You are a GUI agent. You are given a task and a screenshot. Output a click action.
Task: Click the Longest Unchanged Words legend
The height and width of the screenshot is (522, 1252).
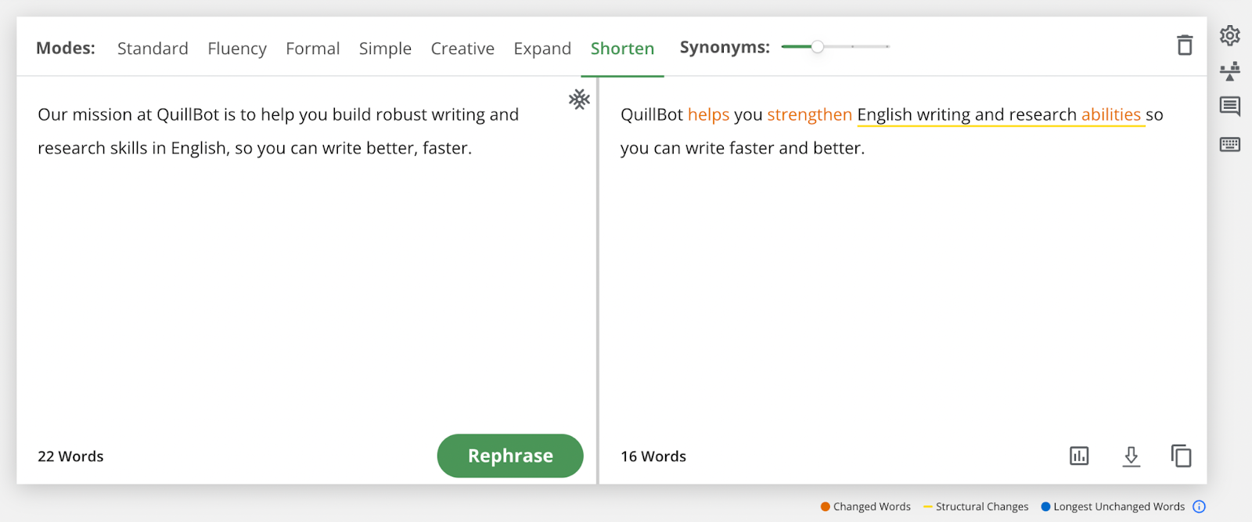click(1119, 506)
